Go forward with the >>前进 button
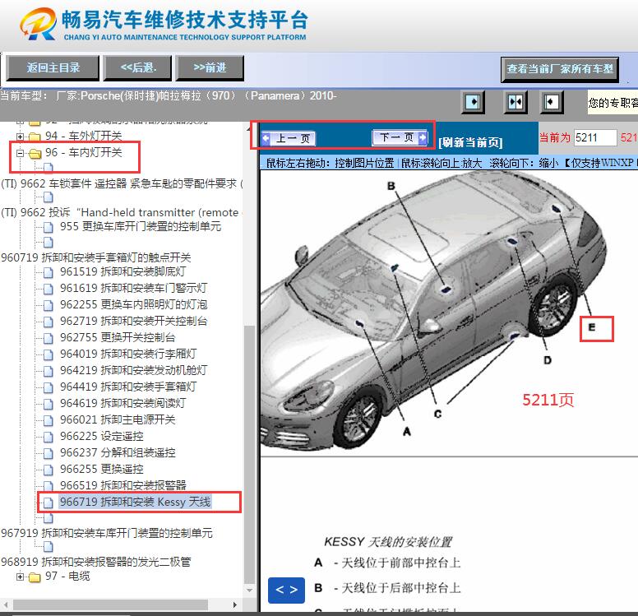638x616 pixels. [210, 68]
